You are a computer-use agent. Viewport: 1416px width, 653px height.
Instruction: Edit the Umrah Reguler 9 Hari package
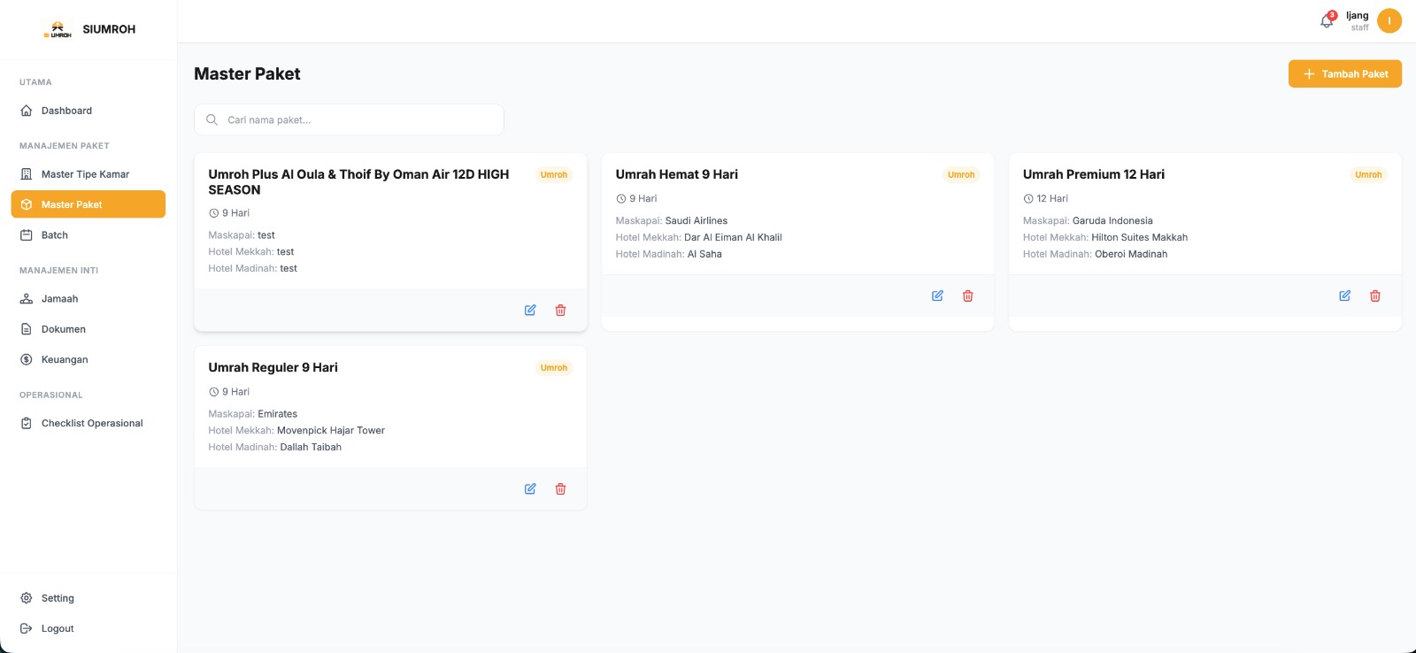[x=530, y=488]
